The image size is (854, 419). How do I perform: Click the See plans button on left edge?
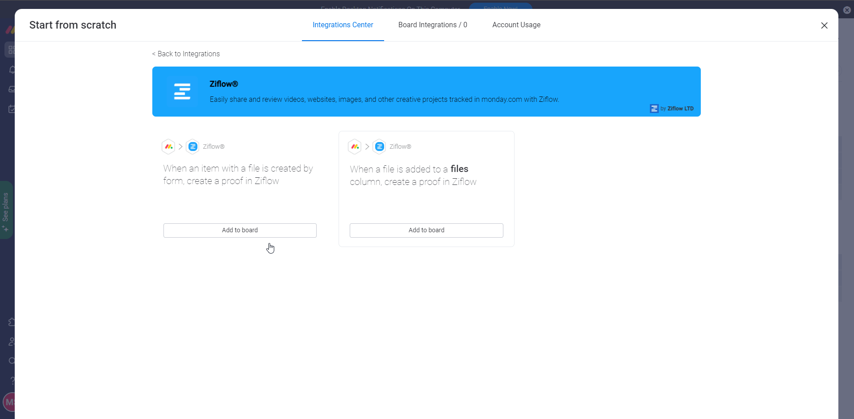point(6,210)
